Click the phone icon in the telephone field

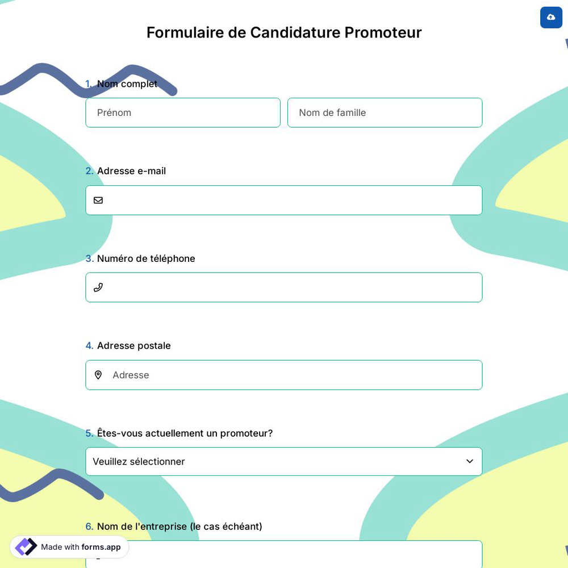coord(98,287)
